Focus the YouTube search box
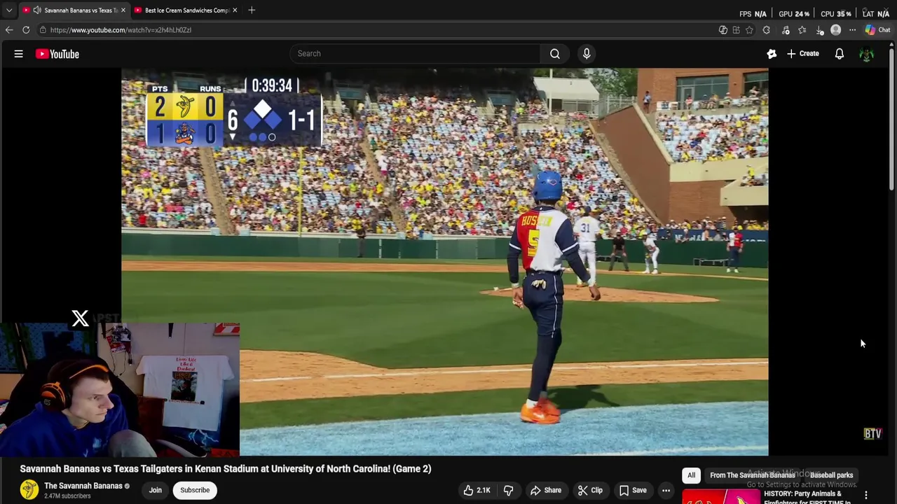 (x=415, y=53)
